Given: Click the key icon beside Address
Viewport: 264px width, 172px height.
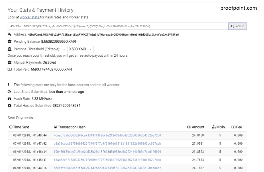Looking at the screenshot, I should pos(9,34).
